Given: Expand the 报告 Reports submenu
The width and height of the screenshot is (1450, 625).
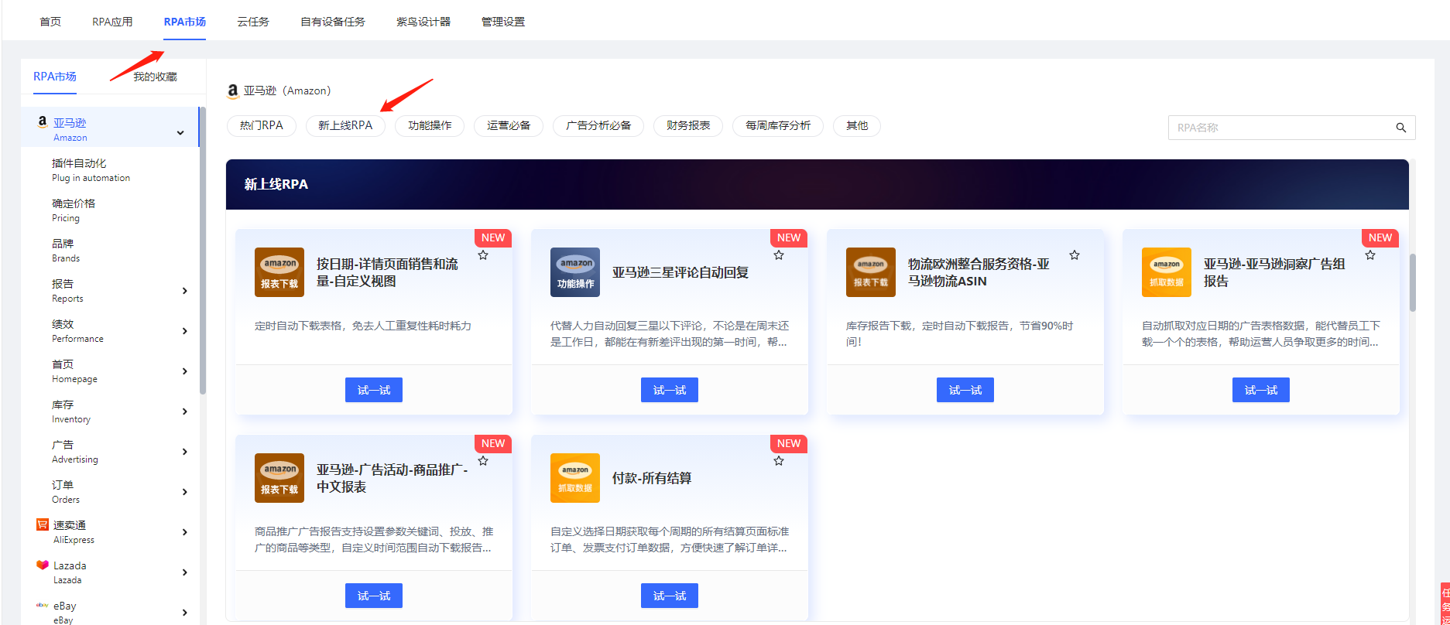Looking at the screenshot, I should point(184,291).
